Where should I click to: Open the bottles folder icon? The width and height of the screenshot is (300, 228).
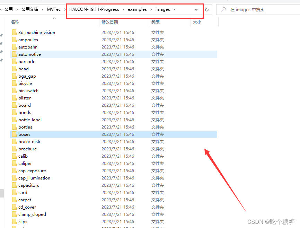14,127
